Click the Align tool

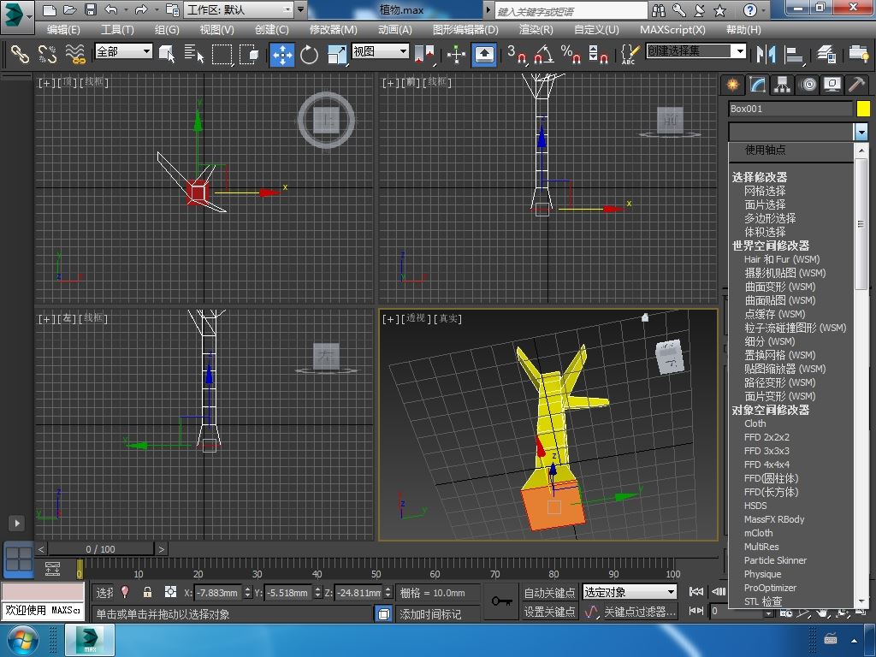pyautogui.click(x=793, y=54)
